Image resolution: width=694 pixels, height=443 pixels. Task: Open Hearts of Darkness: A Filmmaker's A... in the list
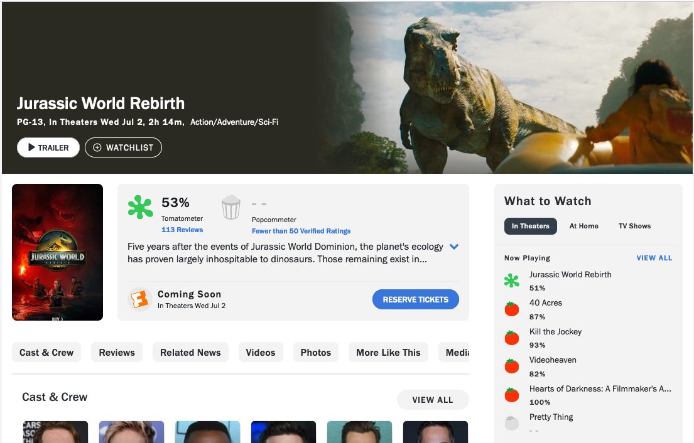tap(600, 388)
